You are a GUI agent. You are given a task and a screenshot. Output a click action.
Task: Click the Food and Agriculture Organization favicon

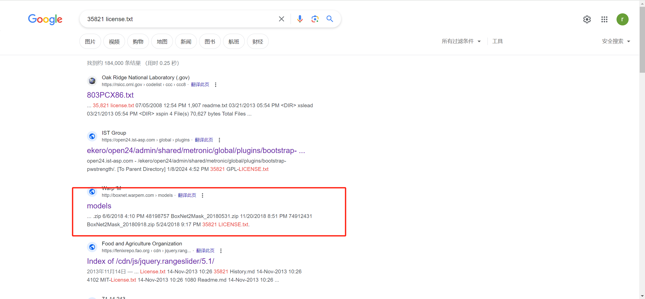click(92, 247)
